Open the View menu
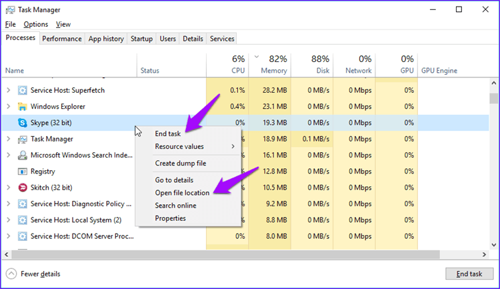 tap(63, 24)
